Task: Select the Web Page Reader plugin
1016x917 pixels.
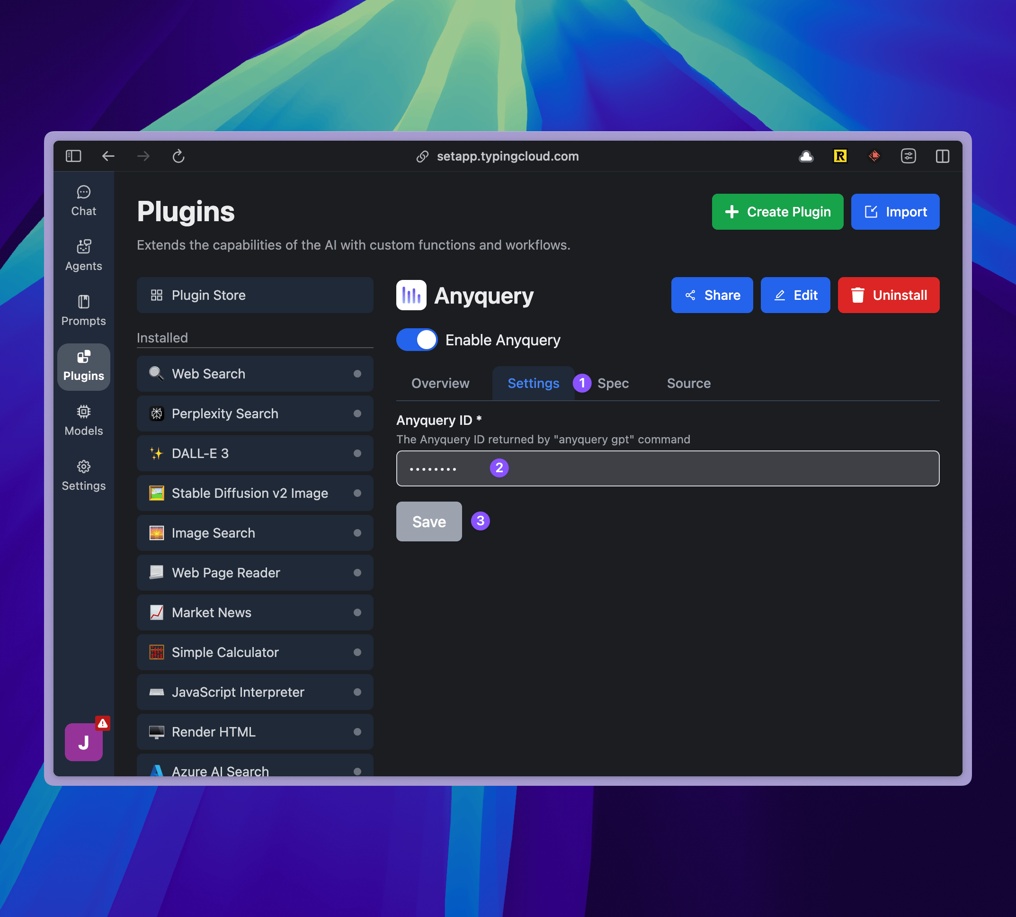Action: tap(255, 573)
